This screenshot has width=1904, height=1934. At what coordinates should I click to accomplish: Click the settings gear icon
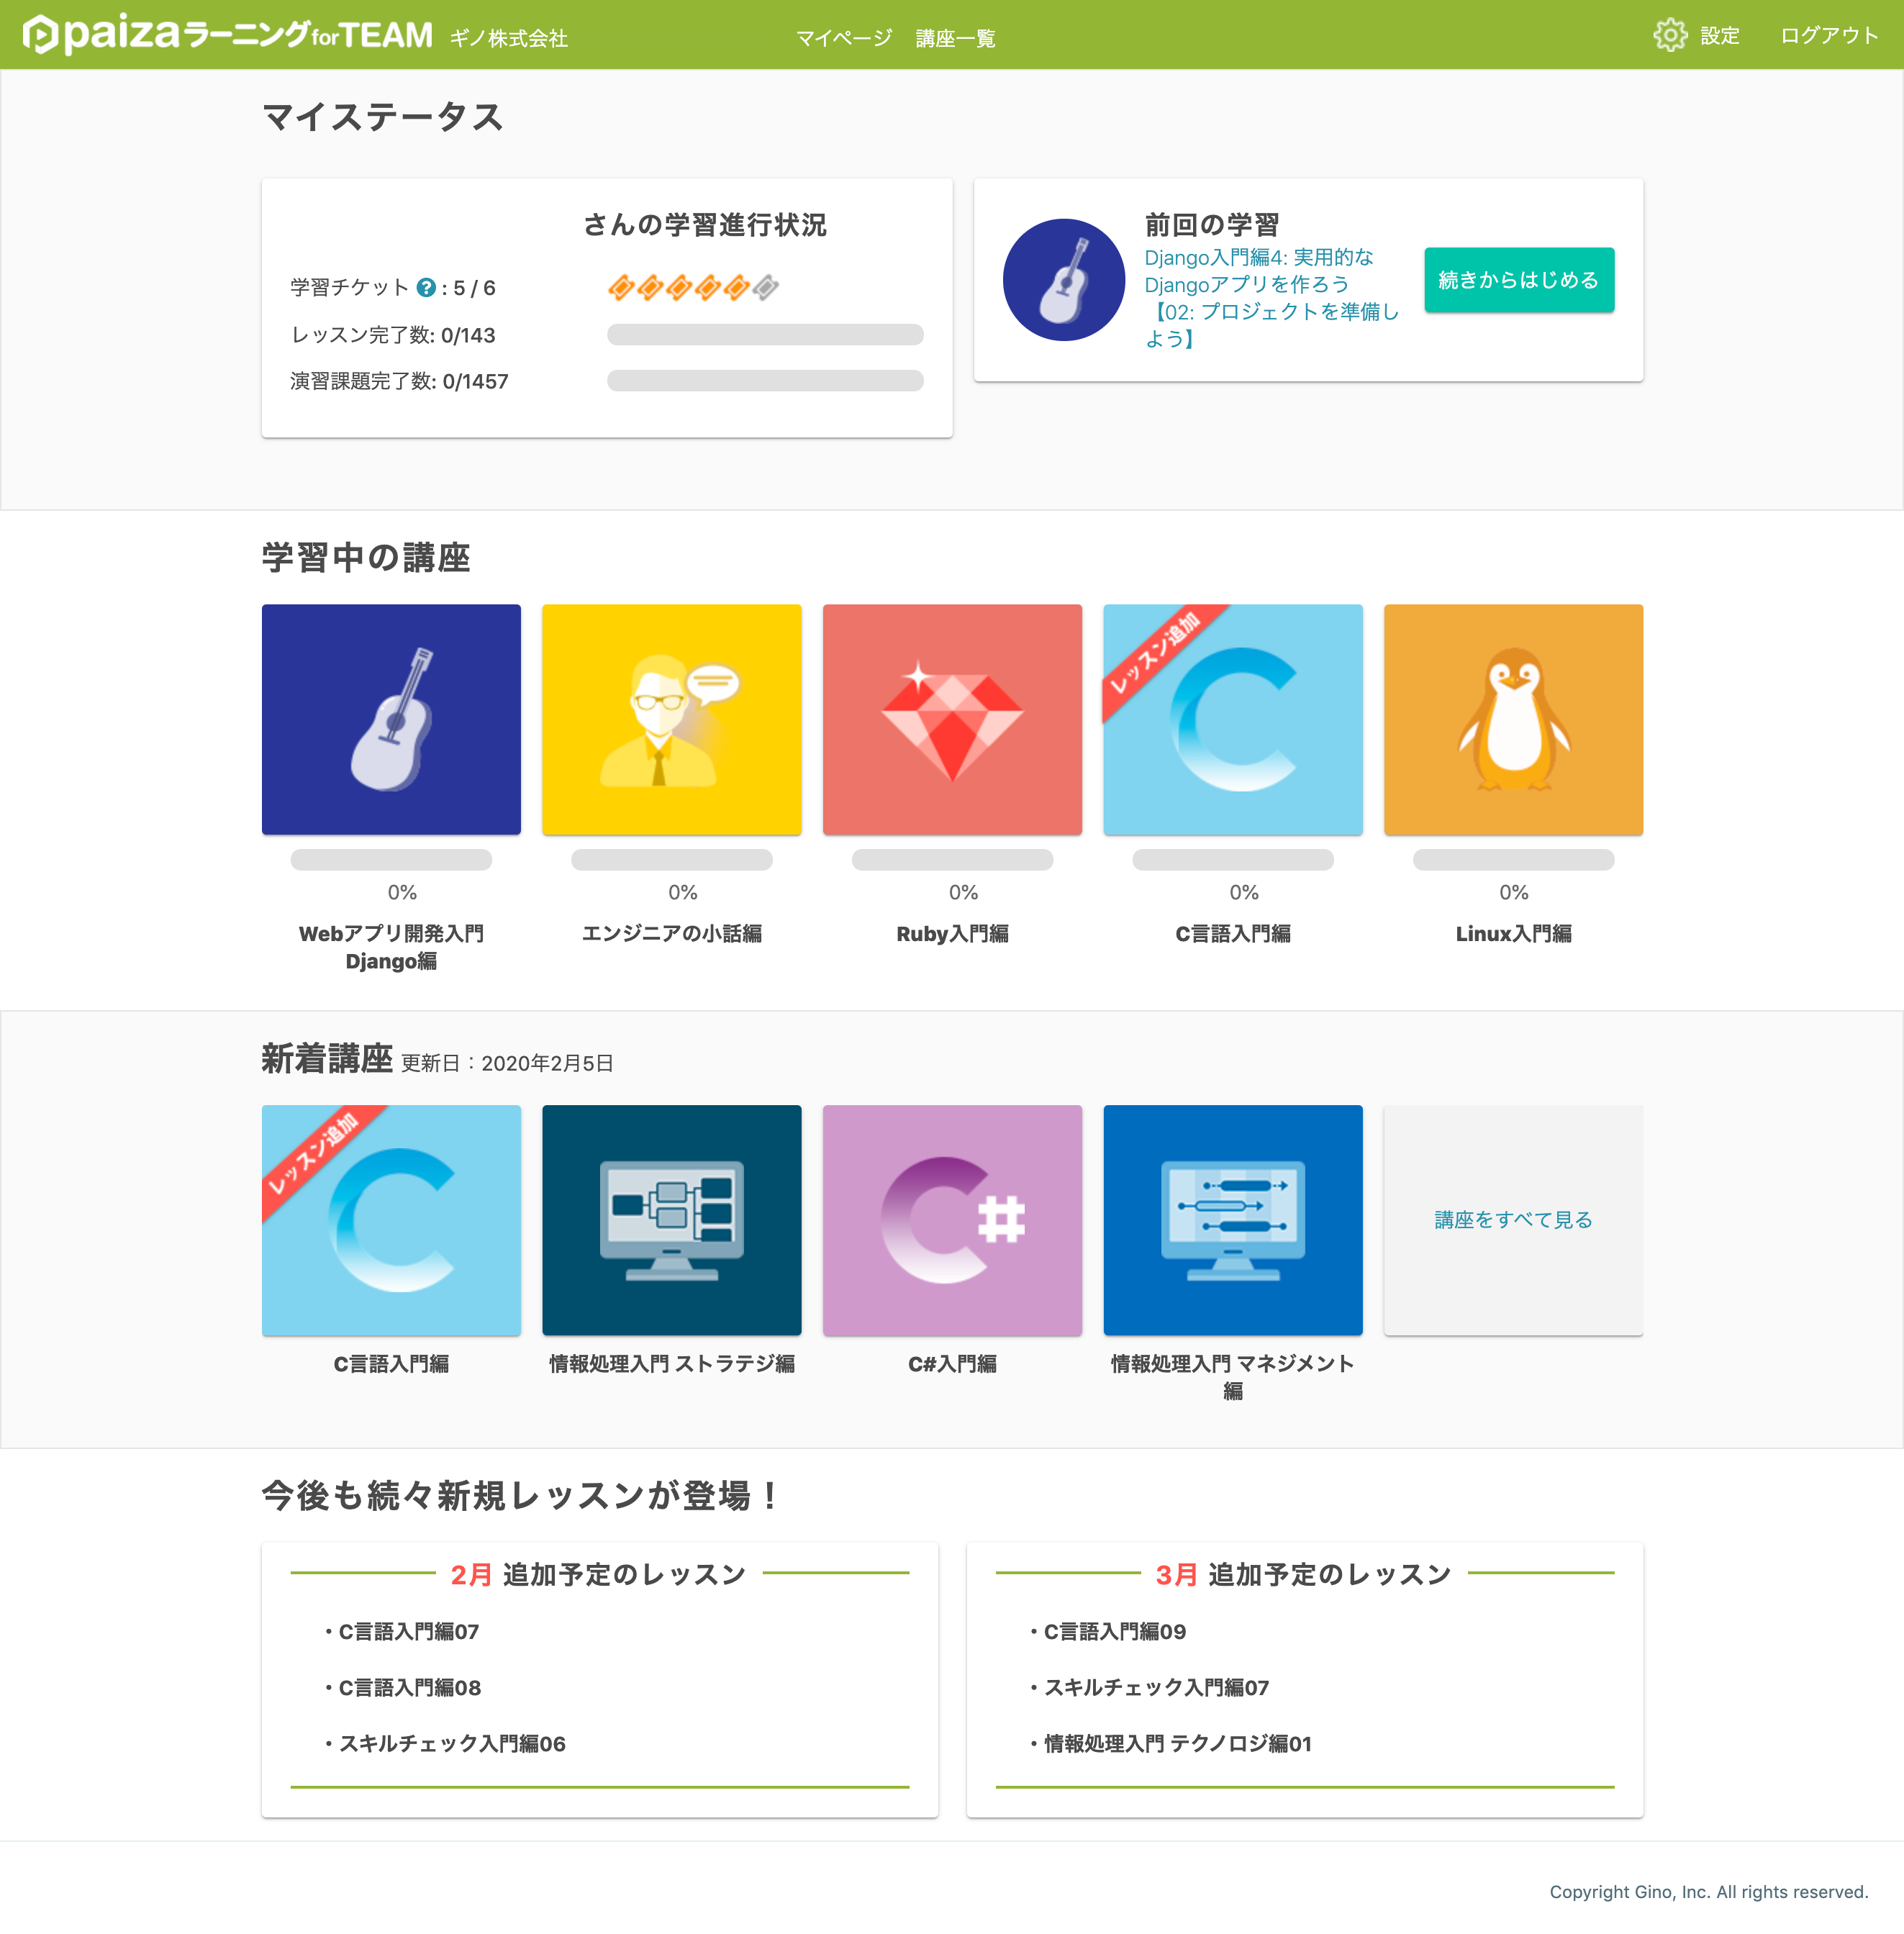(1669, 35)
